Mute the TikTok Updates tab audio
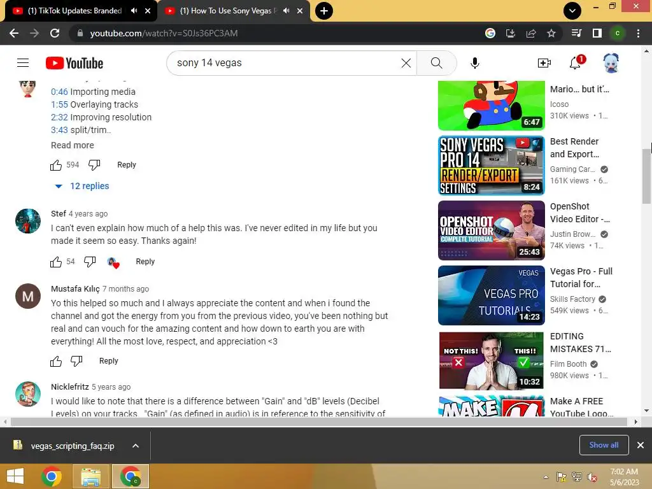The width and height of the screenshot is (652, 489). pyautogui.click(x=134, y=11)
